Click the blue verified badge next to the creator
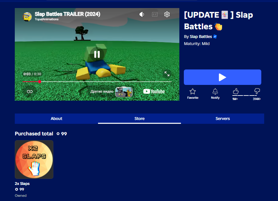Screen dimensions: 278x201 [x=215, y=37]
